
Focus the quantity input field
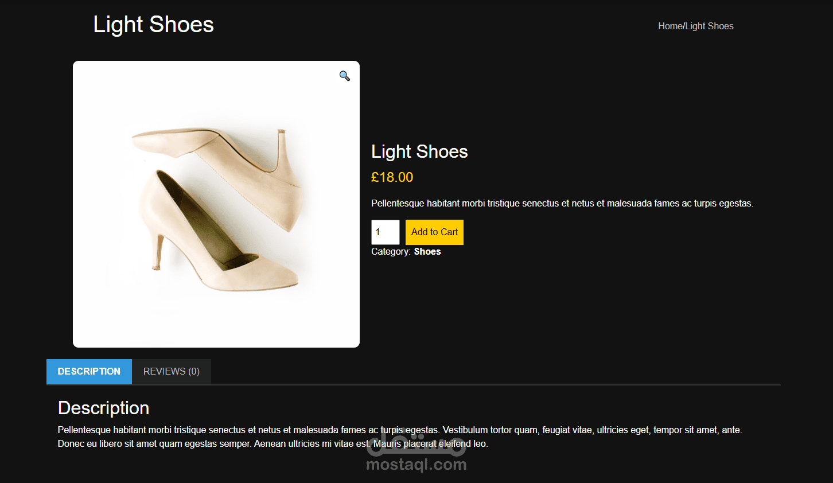pos(385,232)
